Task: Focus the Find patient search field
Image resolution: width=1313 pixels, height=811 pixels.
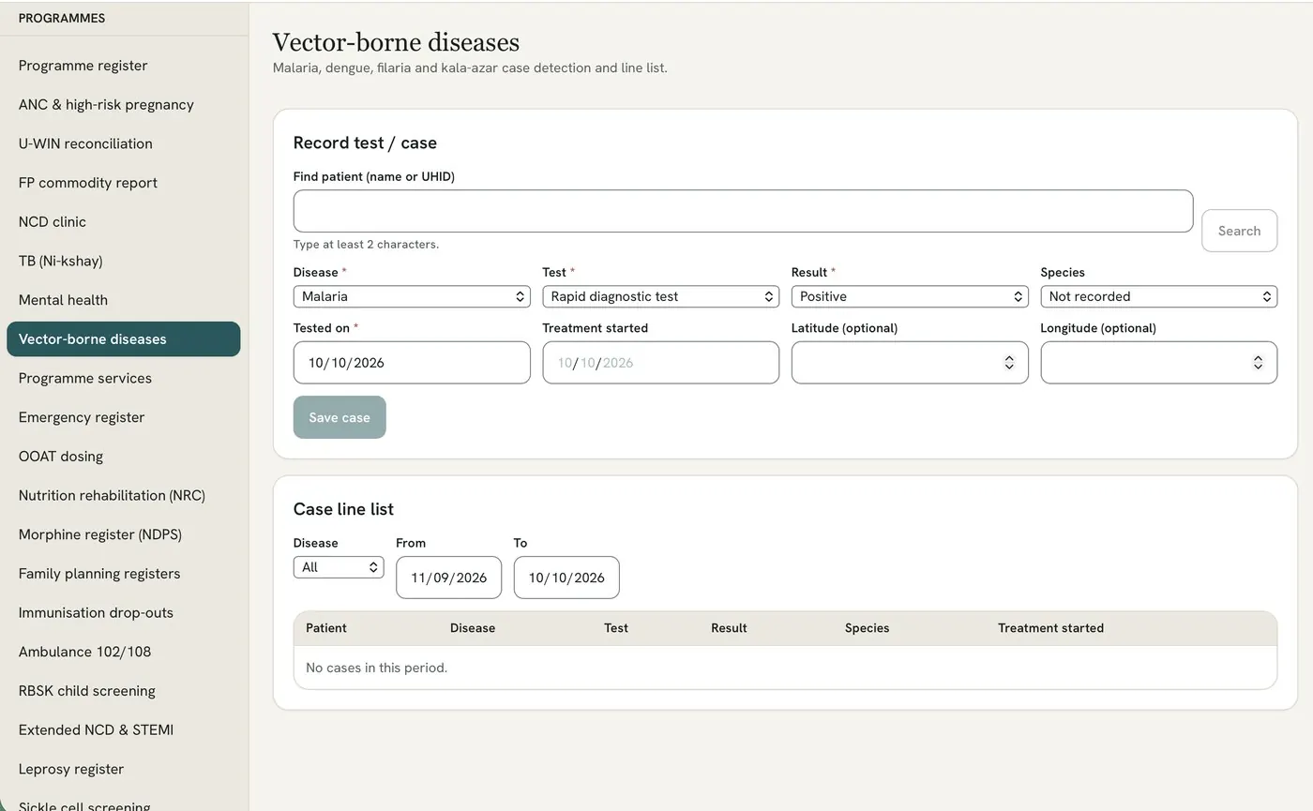Action: pos(743,211)
